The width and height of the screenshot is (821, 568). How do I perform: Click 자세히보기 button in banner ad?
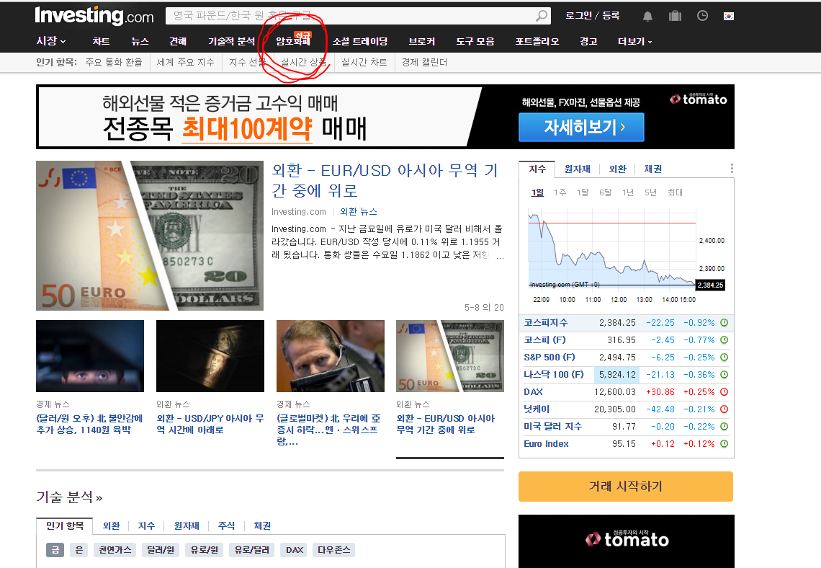tap(581, 128)
